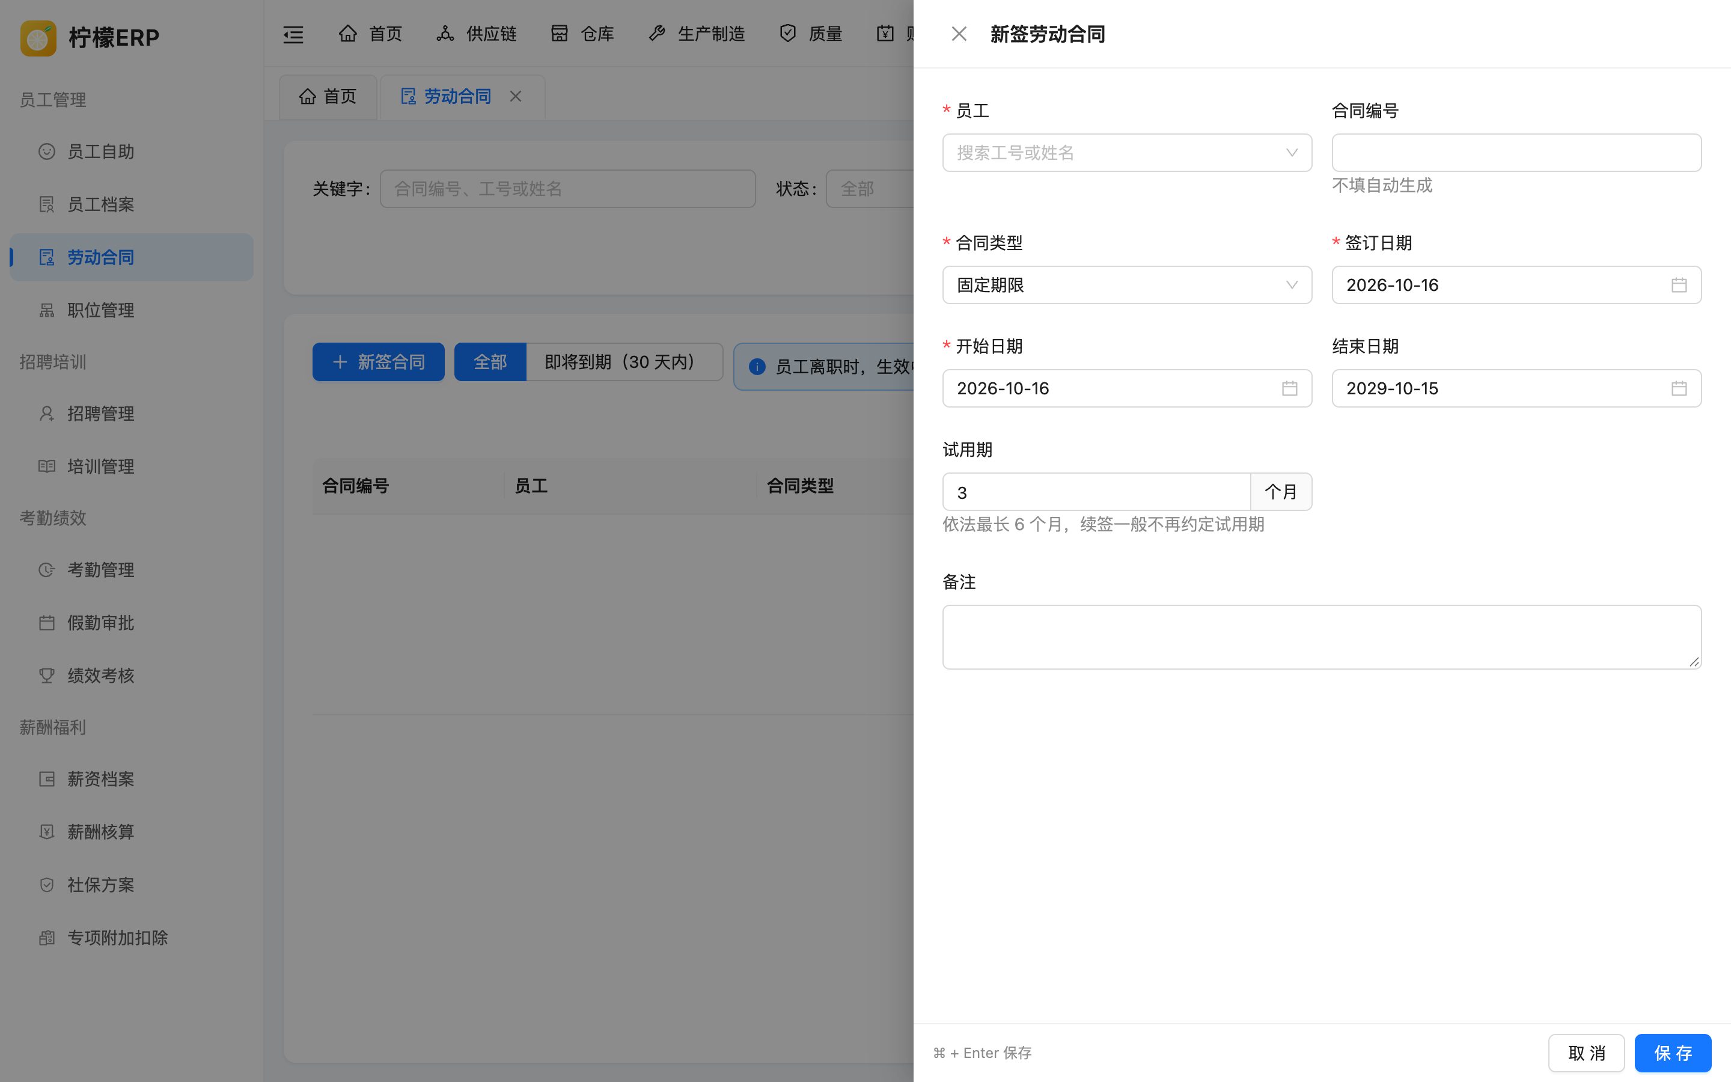Click 取消 button in drawer

pos(1586,1053)
